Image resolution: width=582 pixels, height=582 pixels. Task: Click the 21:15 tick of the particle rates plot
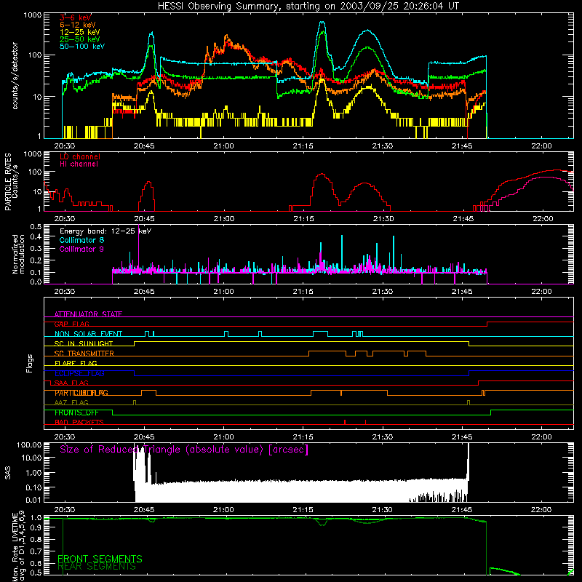303,219
